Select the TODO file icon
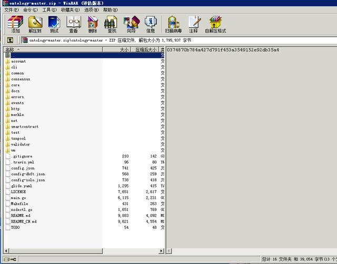This screenshot has width=337, height=264. tap(8, 227)
